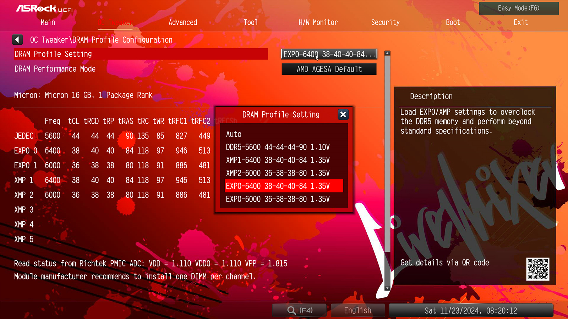Image resolution: width=568 pixels, height=319 pixels.
Task: Select the DRAM Performance Mode row
Action: coord(55,69)
